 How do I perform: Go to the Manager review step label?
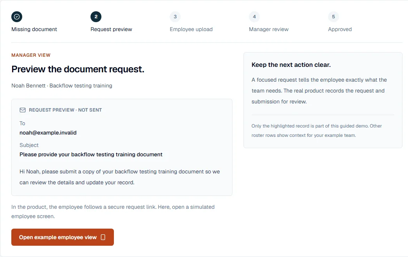(x=268, y=29)
